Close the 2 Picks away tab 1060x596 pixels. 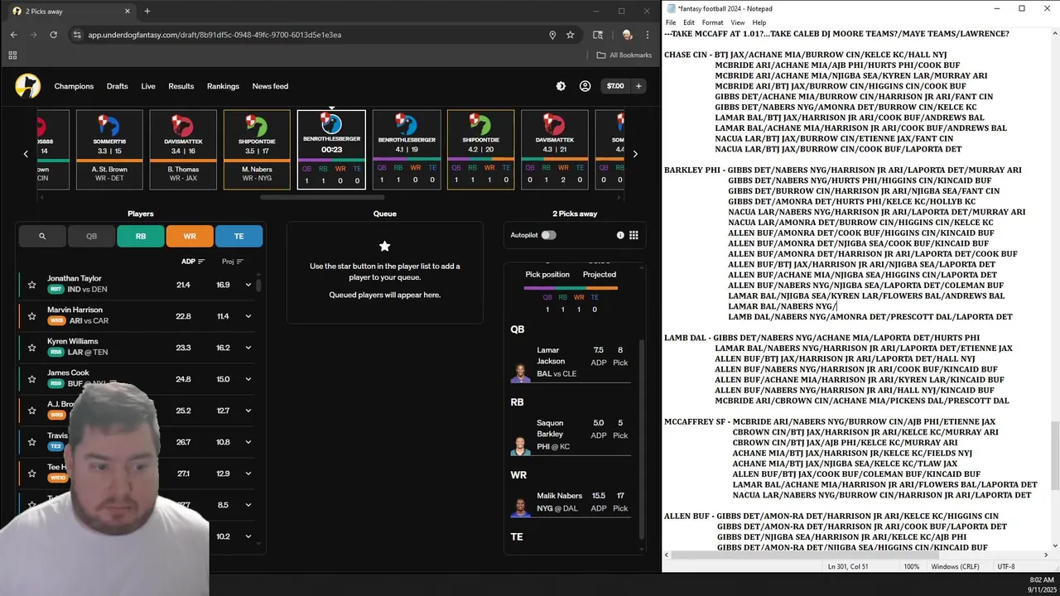point(127,12)
